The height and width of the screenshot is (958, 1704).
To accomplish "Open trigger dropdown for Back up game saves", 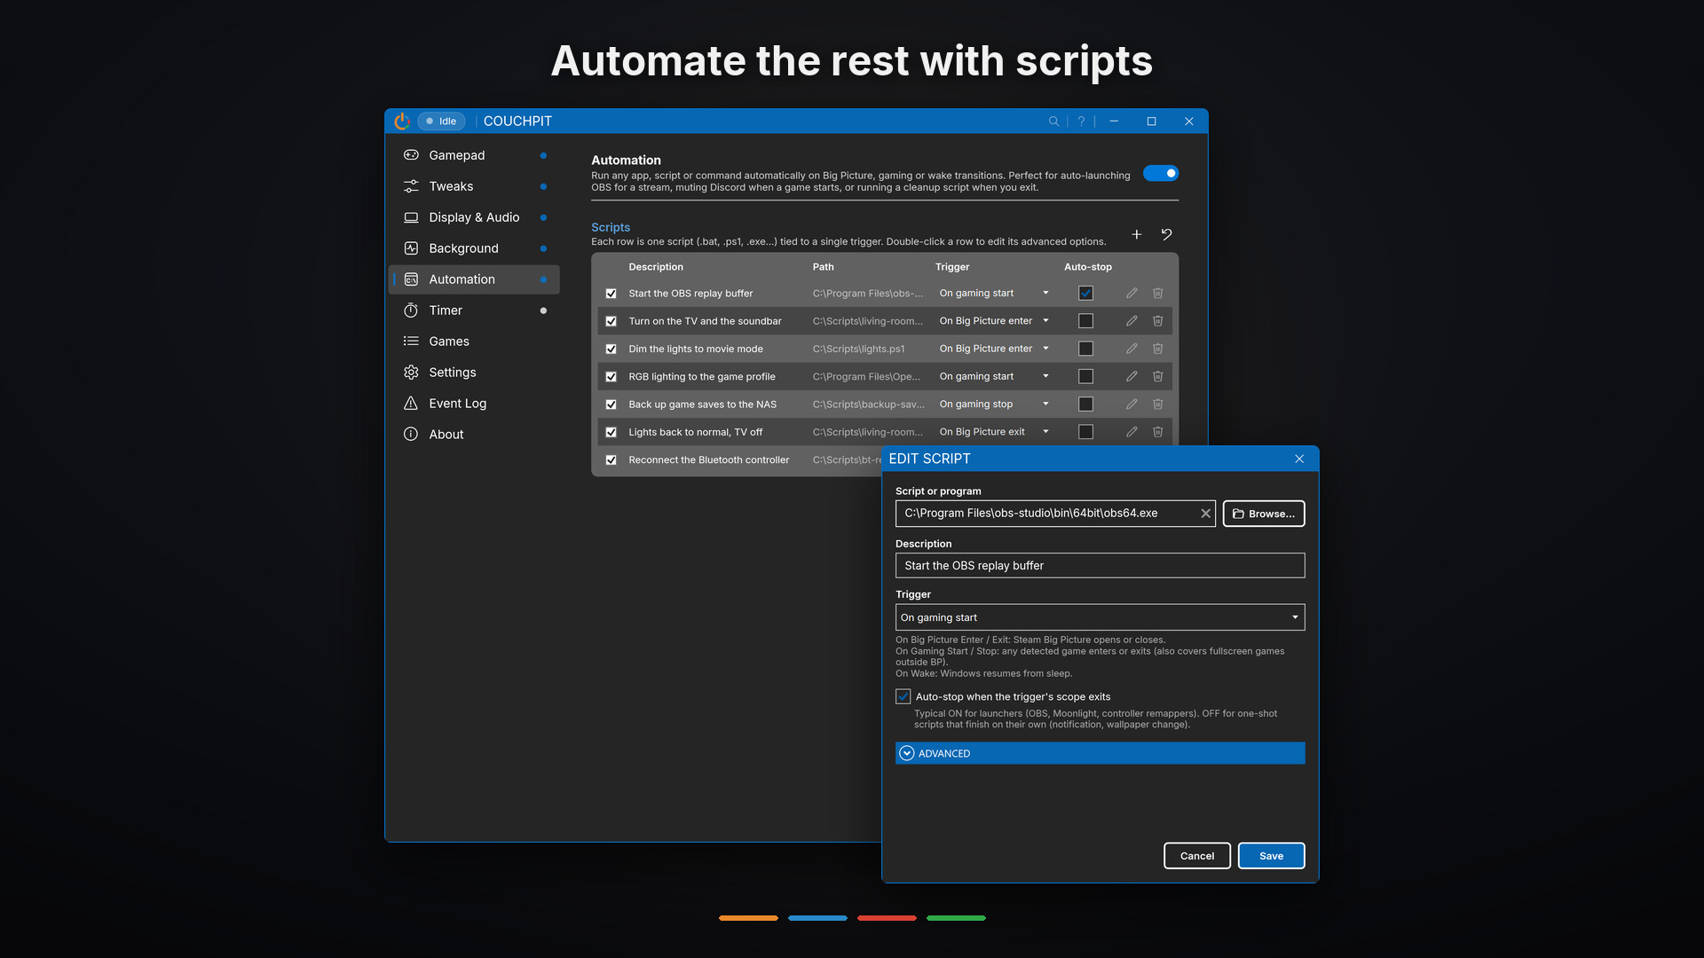I will [994, 404].
